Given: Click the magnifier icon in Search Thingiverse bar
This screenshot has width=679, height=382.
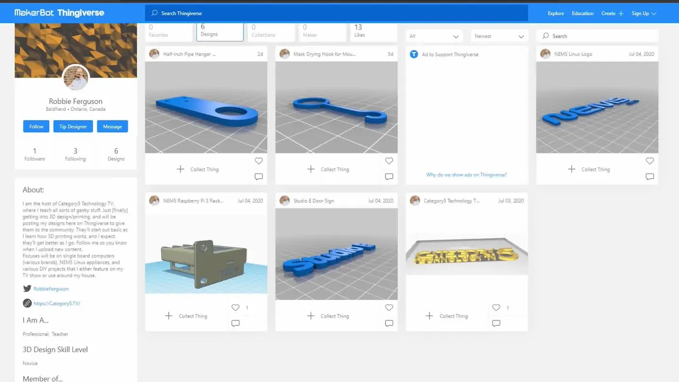Looking at the screenshot, I should (x=154, y=13).
